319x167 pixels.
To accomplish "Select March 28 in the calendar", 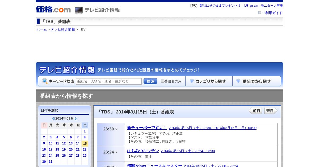I will click(78, 156).
